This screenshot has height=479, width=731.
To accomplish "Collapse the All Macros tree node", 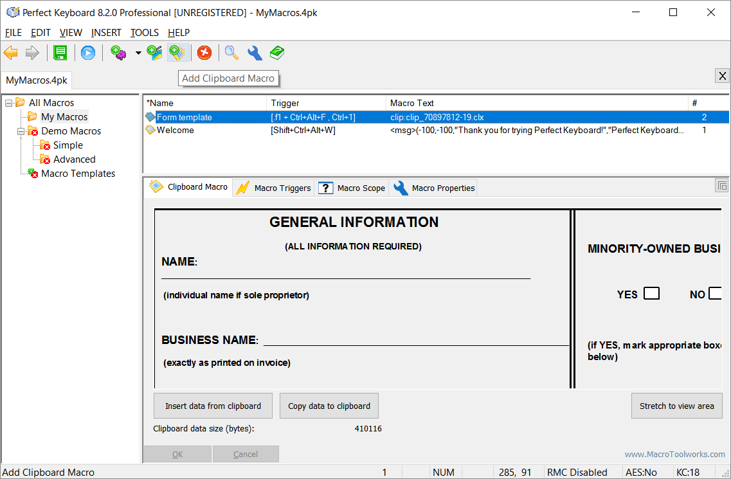I will click(x=8, y=103).
